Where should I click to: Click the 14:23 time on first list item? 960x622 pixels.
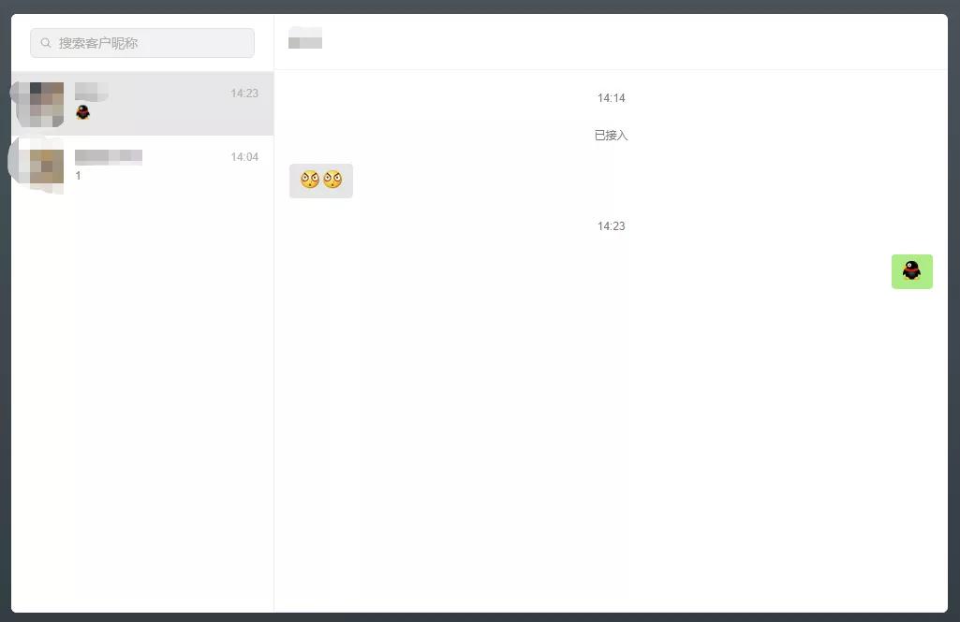[x=244, y=93]
